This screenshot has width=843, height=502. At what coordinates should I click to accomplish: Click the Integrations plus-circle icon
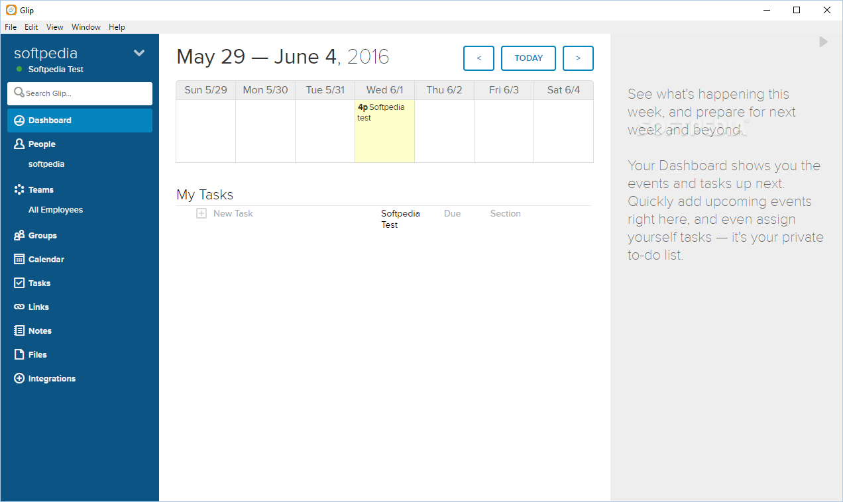(19, 378)
